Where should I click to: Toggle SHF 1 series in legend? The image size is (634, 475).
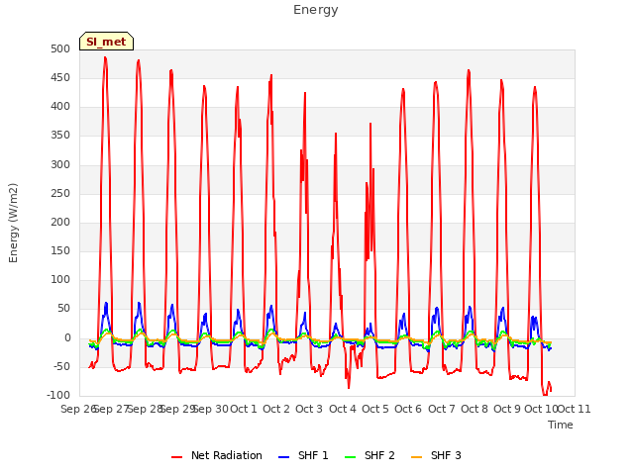click(x=303, y=455)
